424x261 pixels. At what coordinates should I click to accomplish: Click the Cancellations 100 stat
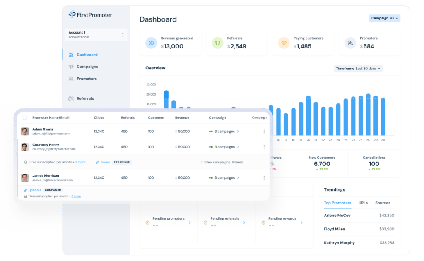pyautogui.click(x=374, y=163)
